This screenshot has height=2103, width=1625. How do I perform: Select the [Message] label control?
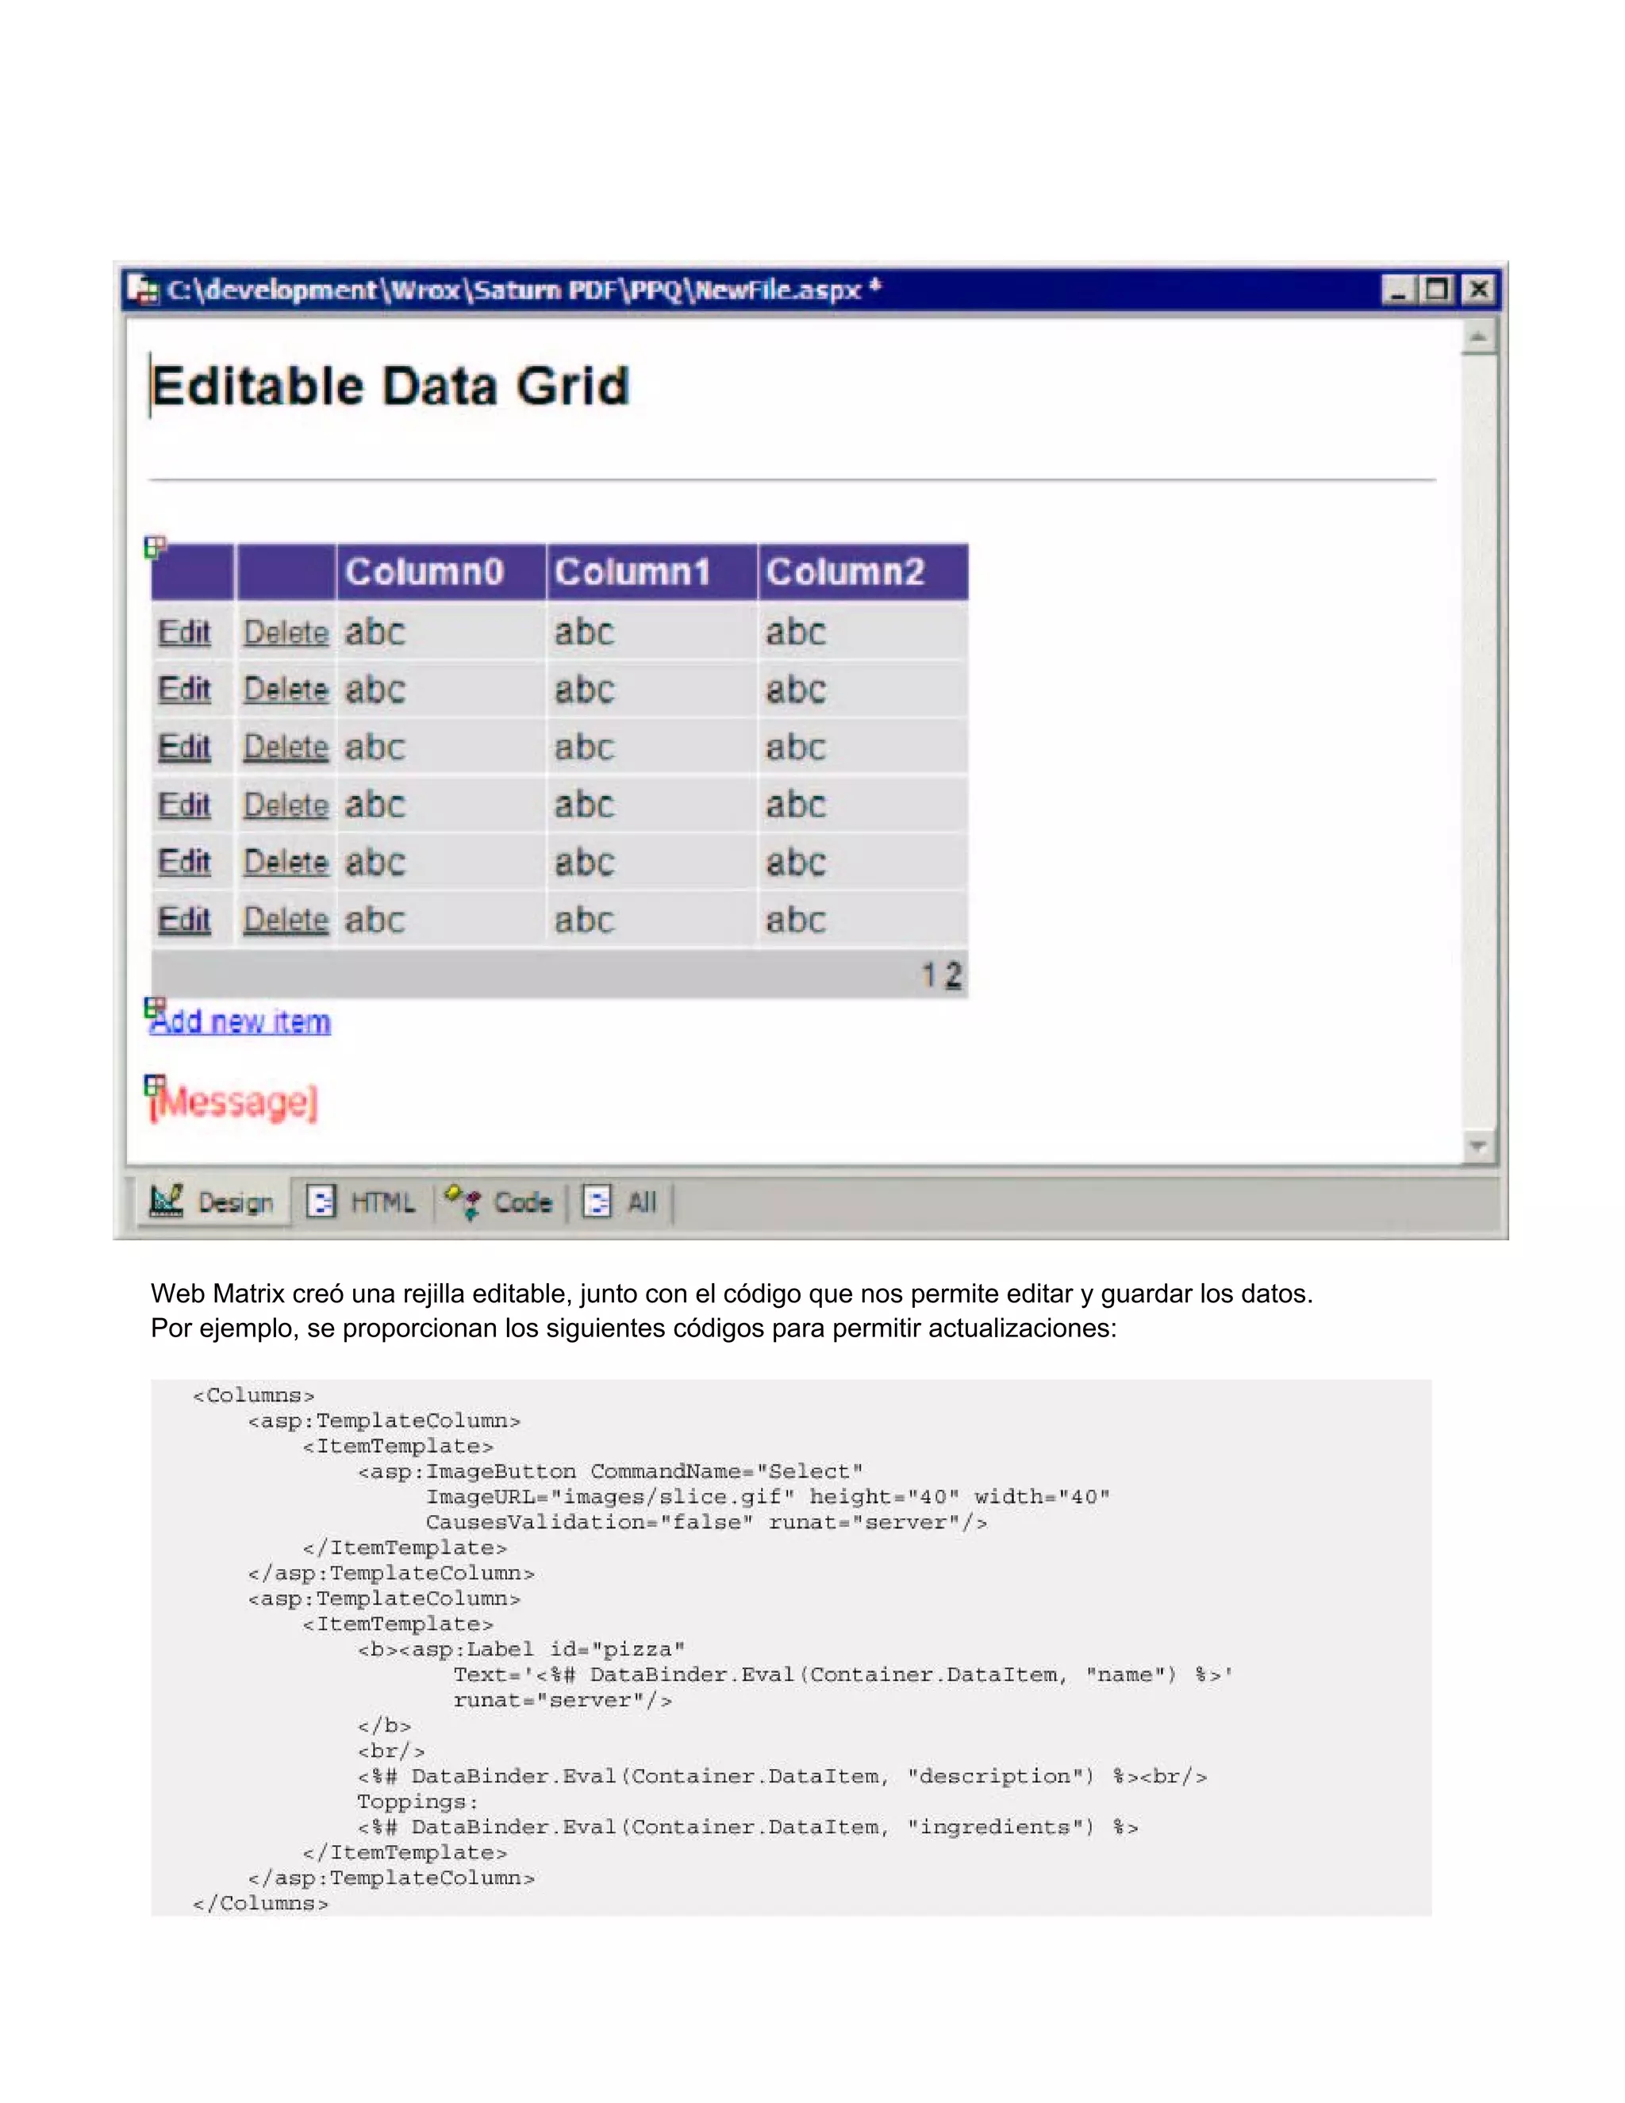tap(234, 1101)
